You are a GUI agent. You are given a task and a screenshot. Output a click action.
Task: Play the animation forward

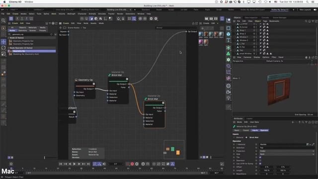75,164
